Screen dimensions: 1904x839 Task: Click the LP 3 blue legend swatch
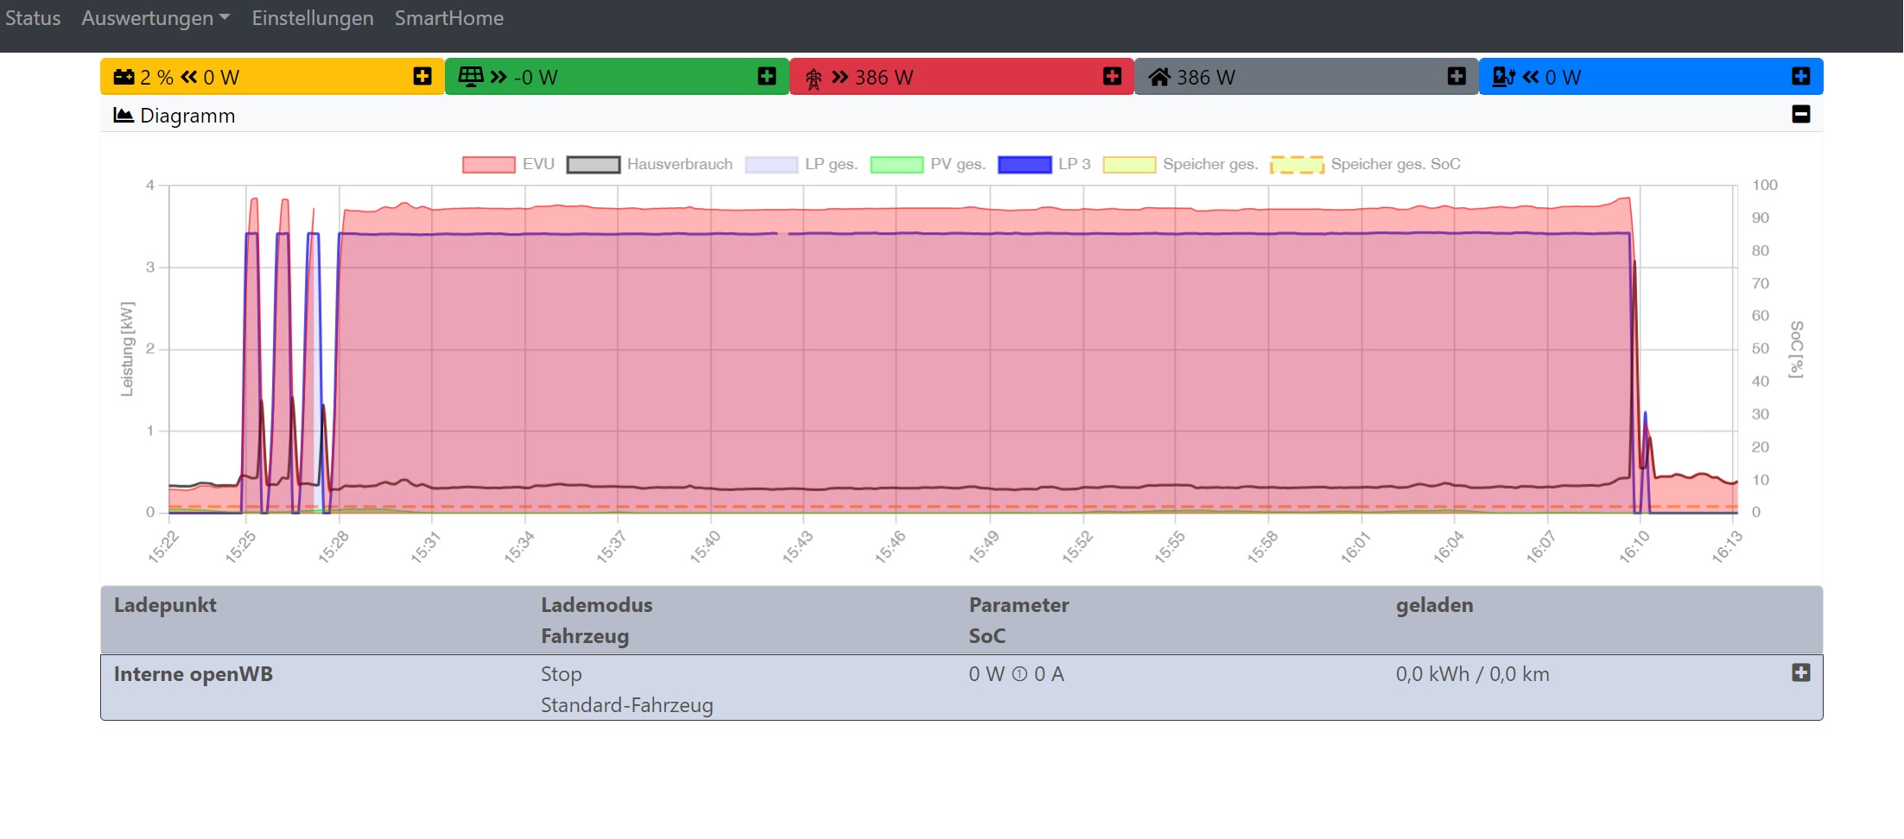[x=1024, y=164]
